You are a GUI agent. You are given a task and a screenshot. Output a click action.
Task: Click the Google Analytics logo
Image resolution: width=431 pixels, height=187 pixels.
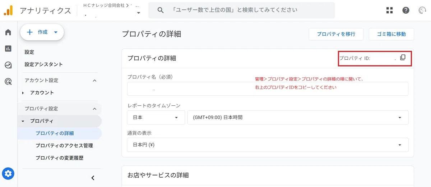[x=8, y=10]
